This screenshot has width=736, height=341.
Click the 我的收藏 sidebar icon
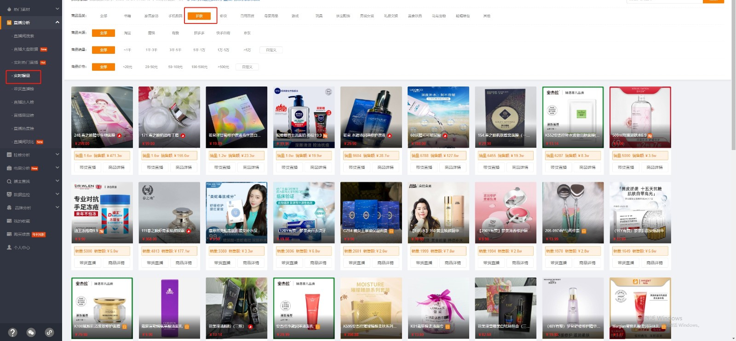click(9, 221)
